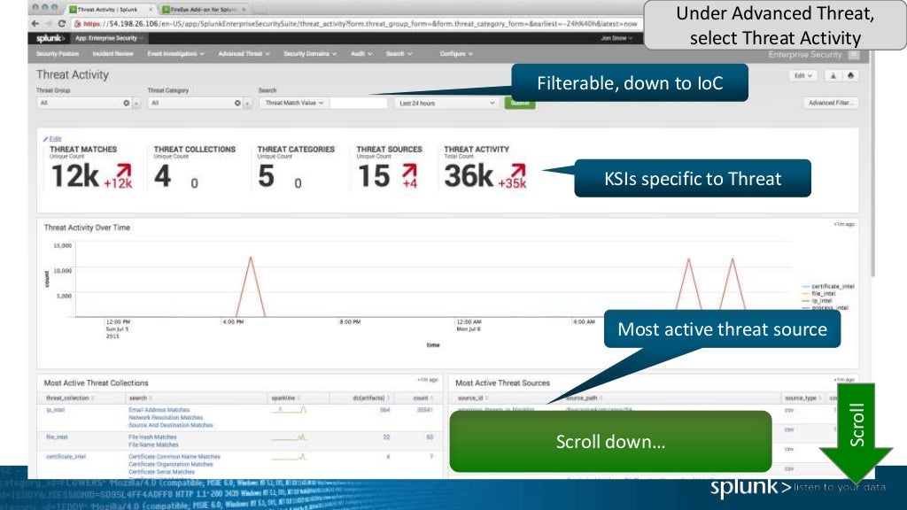Expand the Search menu
This screenshot has width=907, height=510.
coord(399,54)
